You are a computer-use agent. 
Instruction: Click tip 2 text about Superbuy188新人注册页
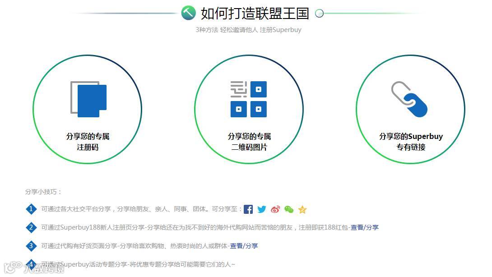(x=196, y=227)
